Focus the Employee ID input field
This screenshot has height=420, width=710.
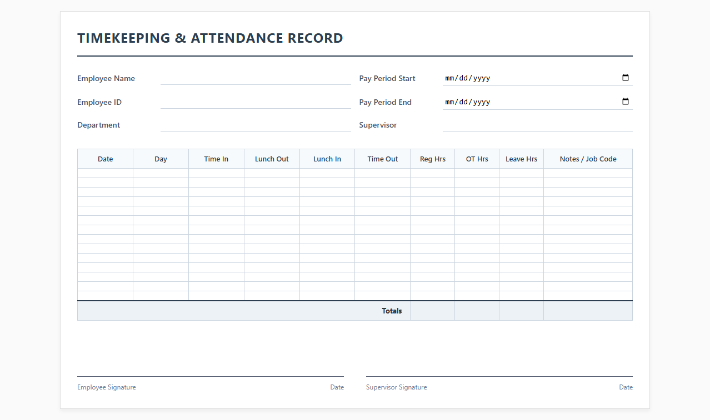click(x=256, y=102)
